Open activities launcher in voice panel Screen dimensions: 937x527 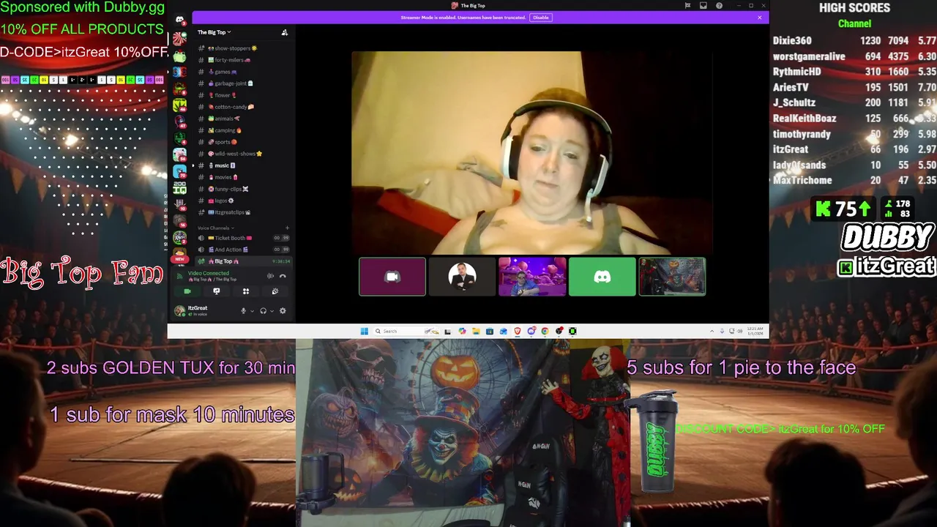tap(246, 291)
